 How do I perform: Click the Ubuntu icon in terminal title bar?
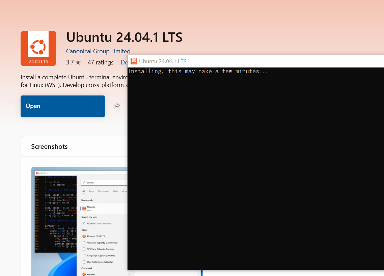(134, 61)
